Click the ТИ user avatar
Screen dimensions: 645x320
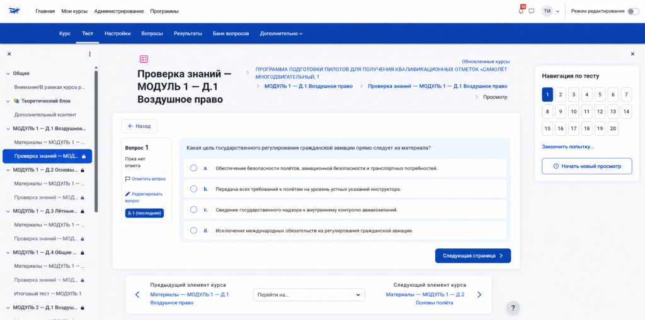coord(547,11)
